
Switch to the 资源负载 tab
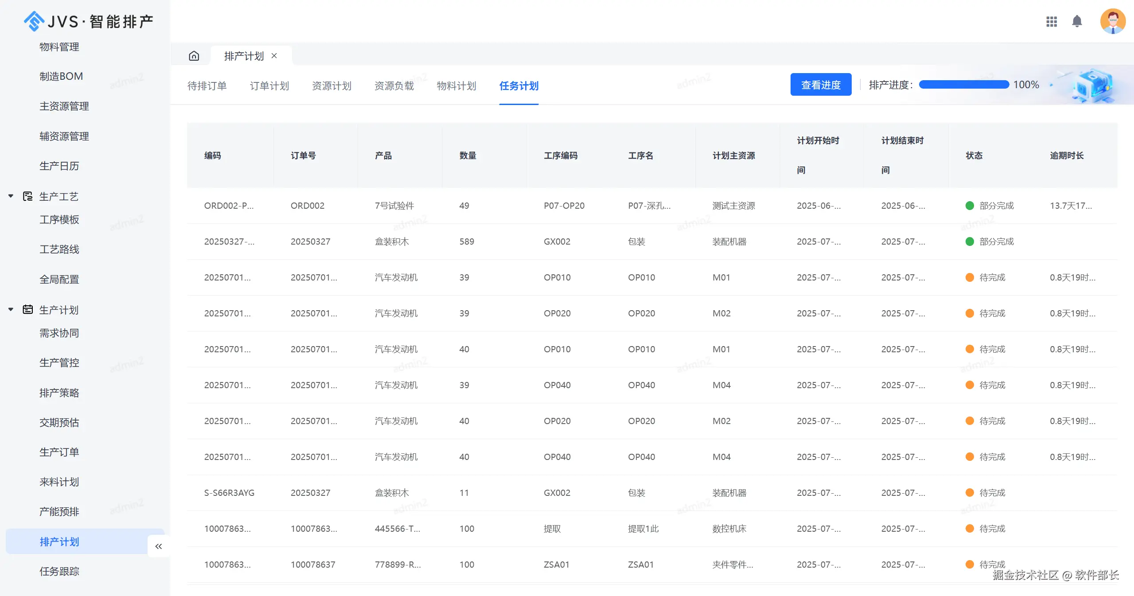point(394,86)
